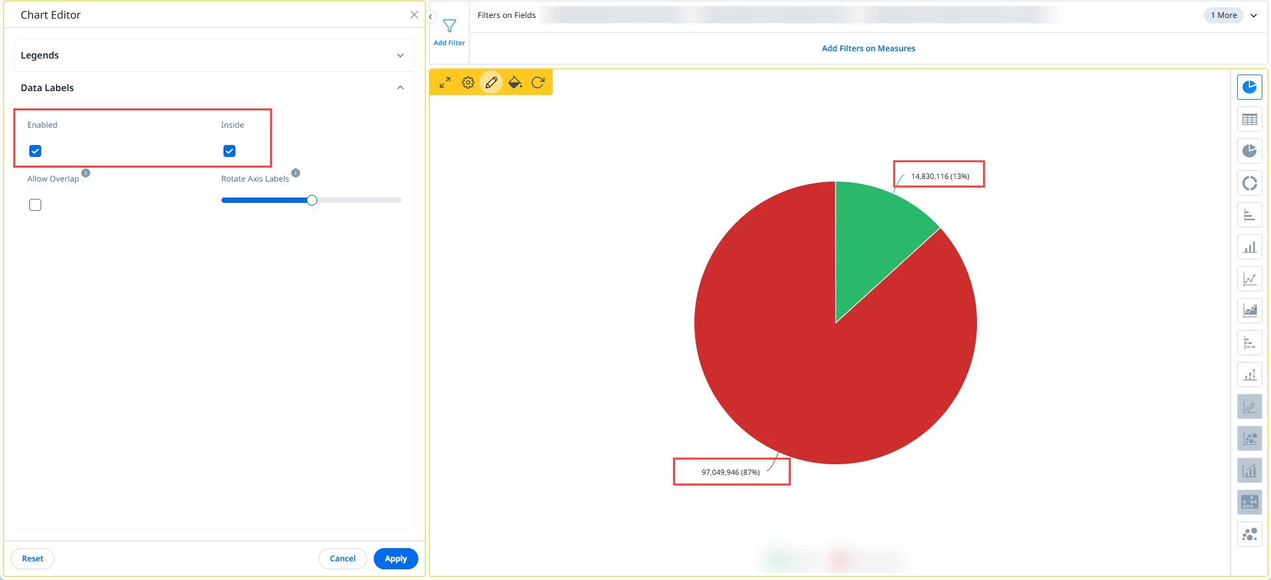This screenshot has height=580, width=1271.
Task: Switch to the table view icon
Action: click(x=1250, y=120)
